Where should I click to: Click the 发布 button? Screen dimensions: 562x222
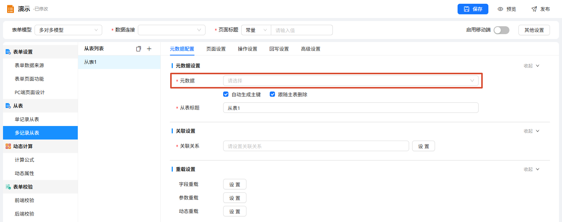541,9
